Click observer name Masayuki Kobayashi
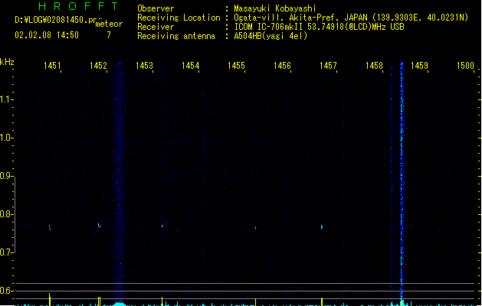The width and height of the screenshot is (482, 306). tap(275, 8)
